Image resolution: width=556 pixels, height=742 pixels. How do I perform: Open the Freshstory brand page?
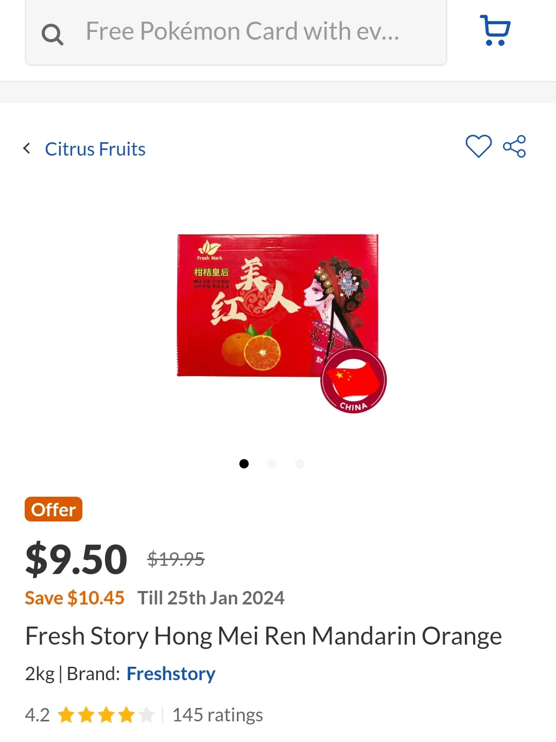tap(171, 673)
